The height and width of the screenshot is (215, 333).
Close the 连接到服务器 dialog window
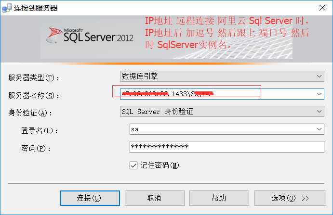tap(322, 8)
